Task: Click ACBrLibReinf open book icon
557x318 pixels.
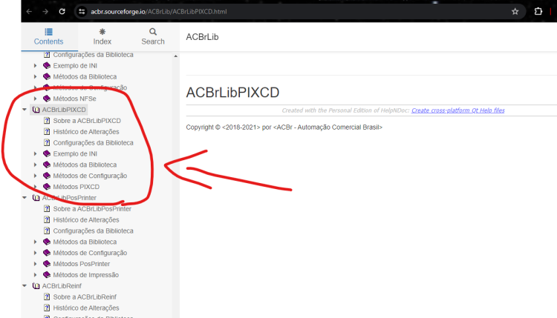Action: [x=36, y=285]
